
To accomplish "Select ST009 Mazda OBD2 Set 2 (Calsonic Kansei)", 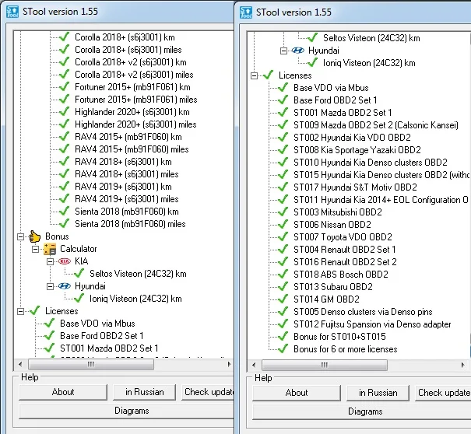I will [x=376, y=125].
